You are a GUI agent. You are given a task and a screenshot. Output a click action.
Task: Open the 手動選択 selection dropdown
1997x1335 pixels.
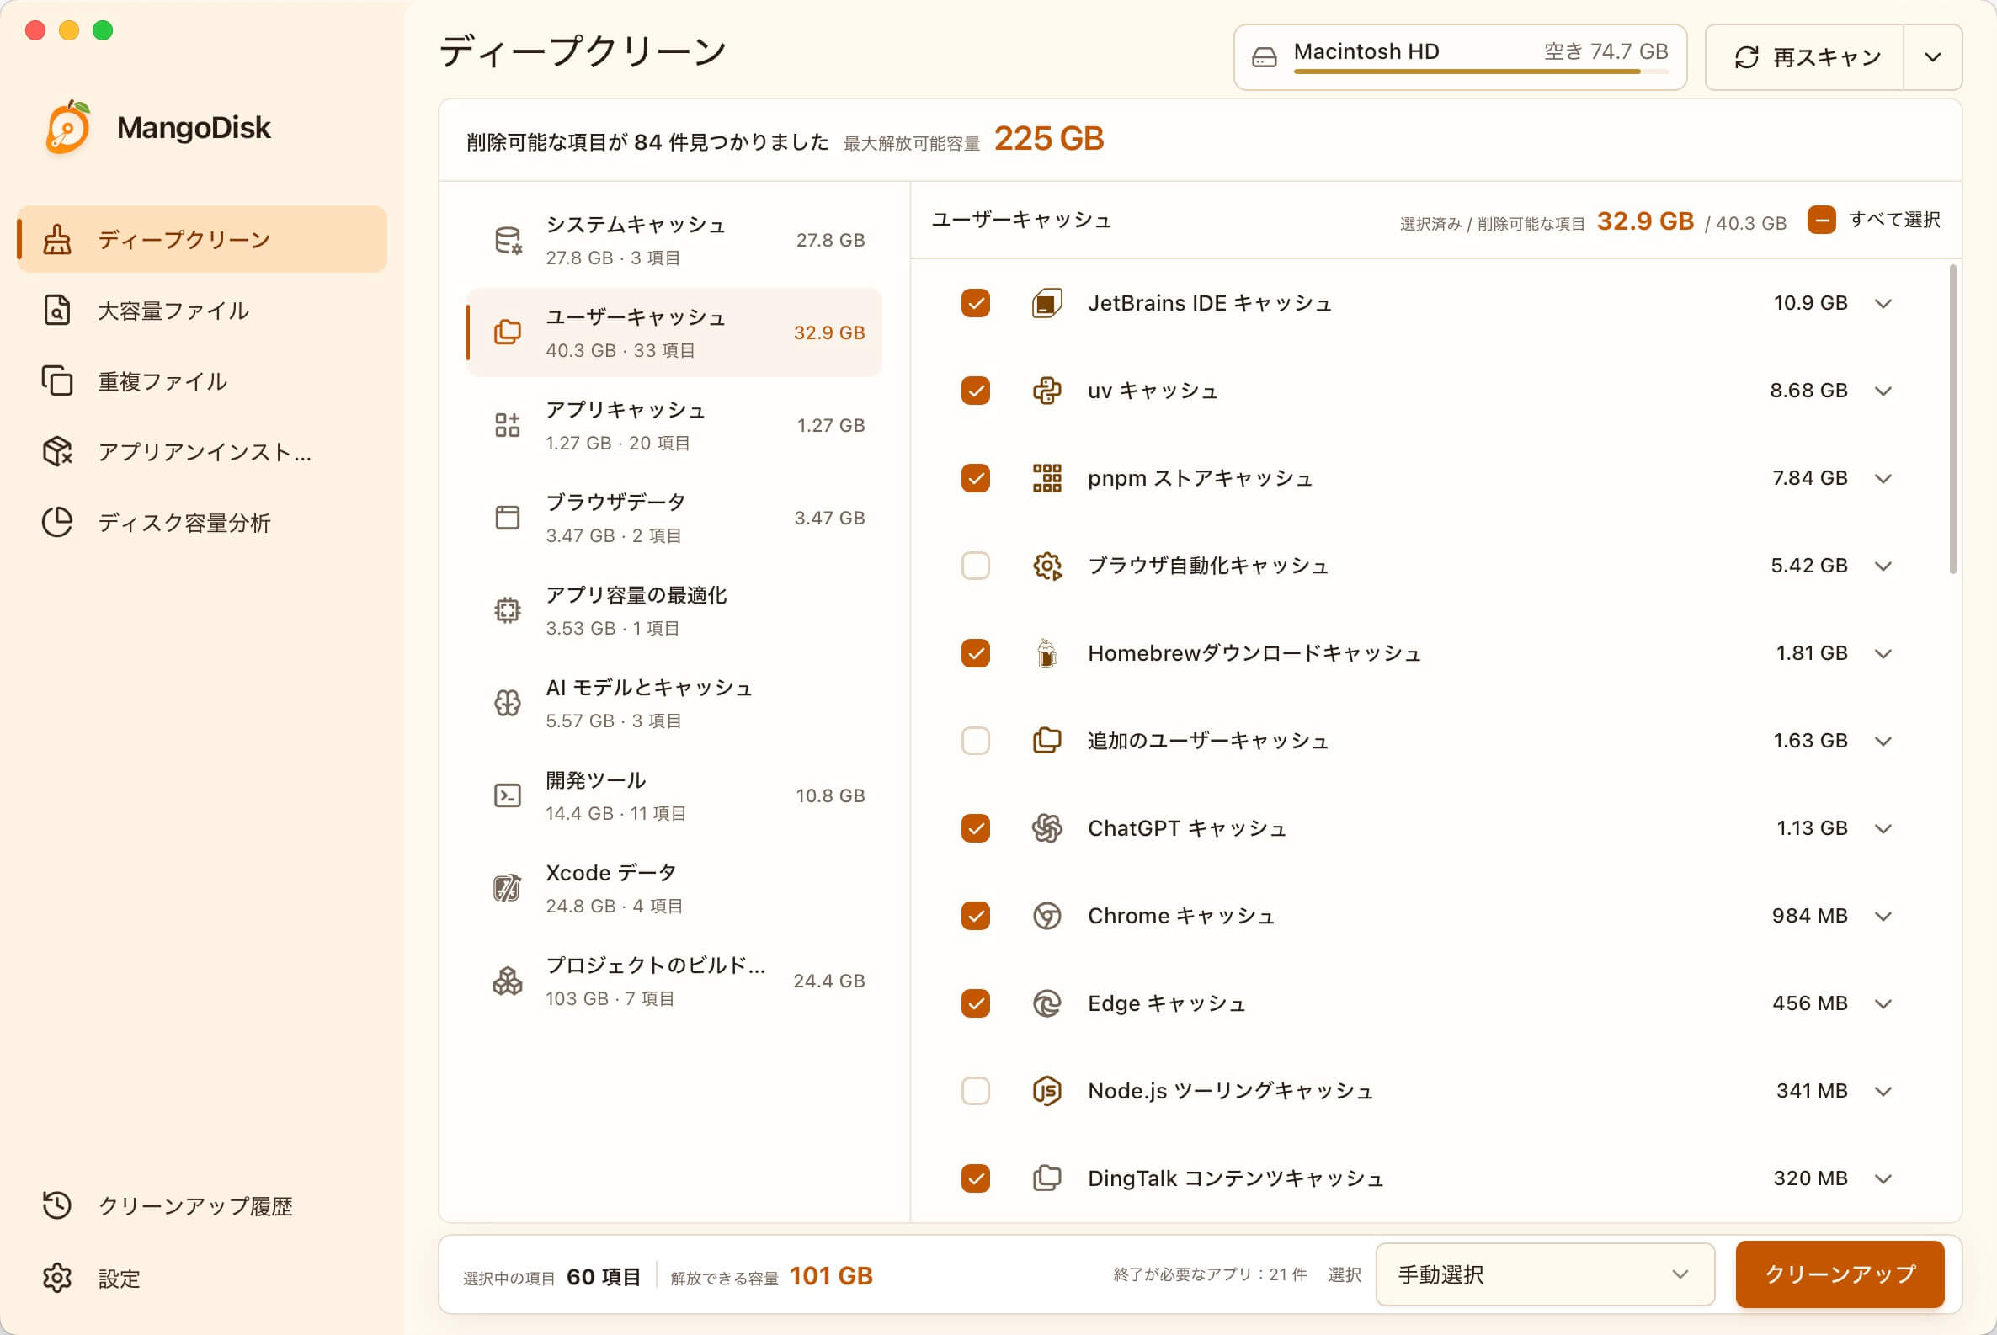1544,1274
